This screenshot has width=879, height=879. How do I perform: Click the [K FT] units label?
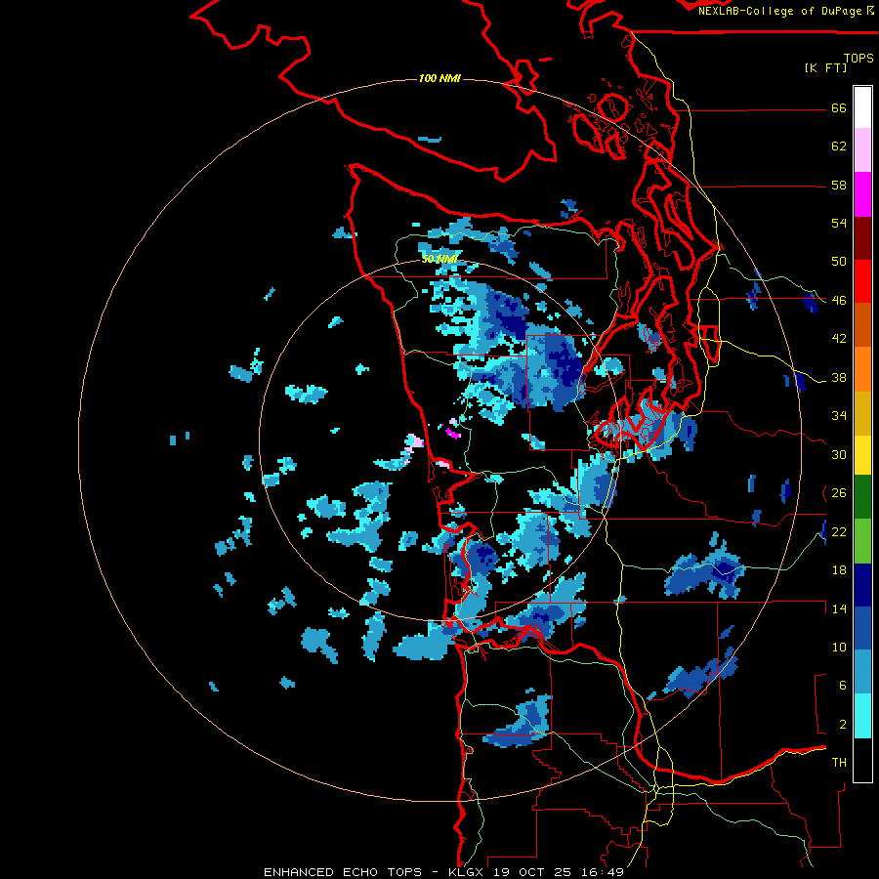[x=825, y=68]
